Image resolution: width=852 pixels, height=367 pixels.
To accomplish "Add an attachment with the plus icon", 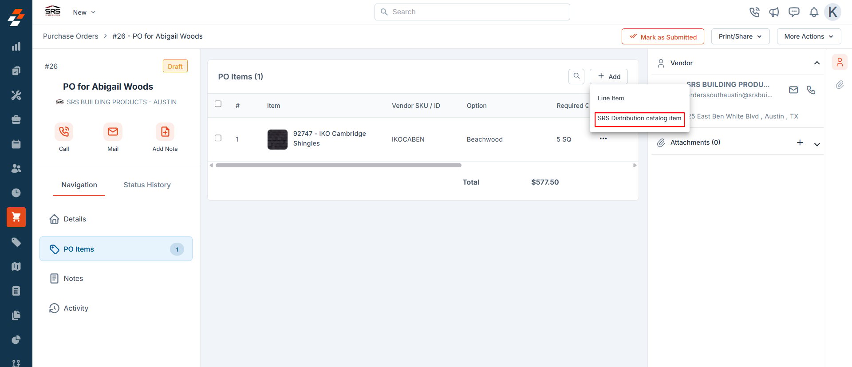I will (x=800, y=142).
